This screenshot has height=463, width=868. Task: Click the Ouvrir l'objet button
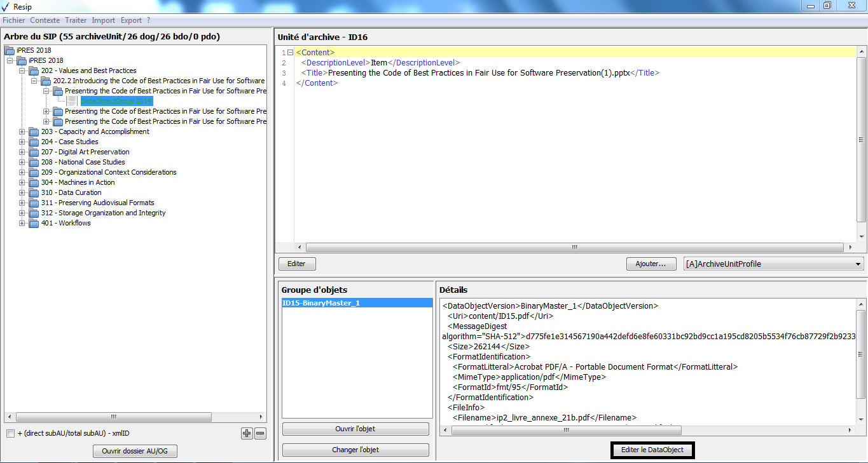[x=355, y=429]
